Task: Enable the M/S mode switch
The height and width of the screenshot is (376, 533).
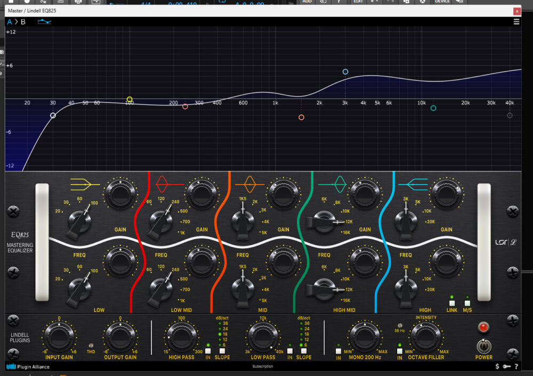Action: point(467,303)
